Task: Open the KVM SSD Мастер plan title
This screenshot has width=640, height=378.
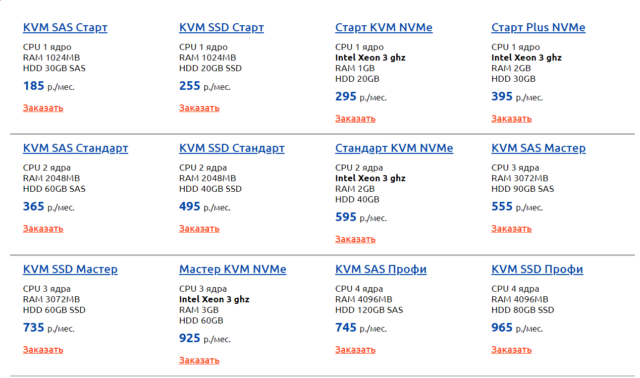Action: tap(70, 269)
